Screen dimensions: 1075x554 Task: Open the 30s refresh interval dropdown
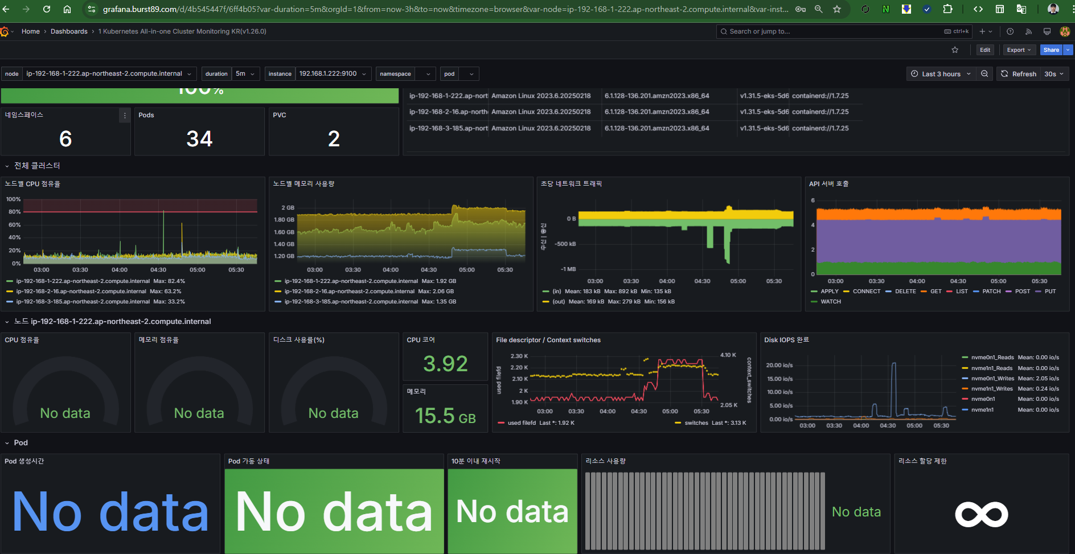tap(1054, 74)
